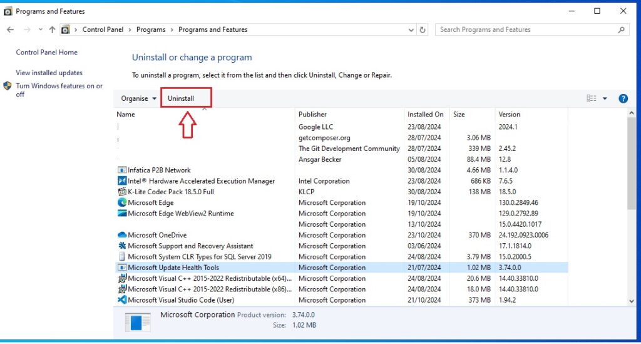Image resolution: width=641 pixels, height=344 pixels.
Task: Click the window title bar icon
Action: click(8, 11)
